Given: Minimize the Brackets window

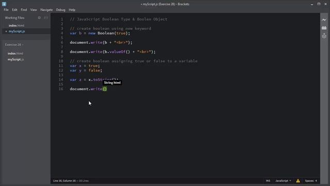Looking at the screenshot, I should 311,4.
